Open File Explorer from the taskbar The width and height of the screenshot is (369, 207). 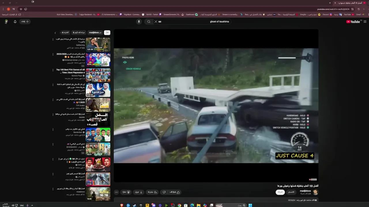pos(199,205)
